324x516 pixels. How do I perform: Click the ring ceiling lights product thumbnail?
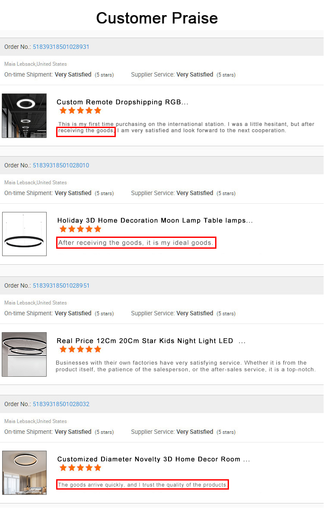click(x=24, y=115)
